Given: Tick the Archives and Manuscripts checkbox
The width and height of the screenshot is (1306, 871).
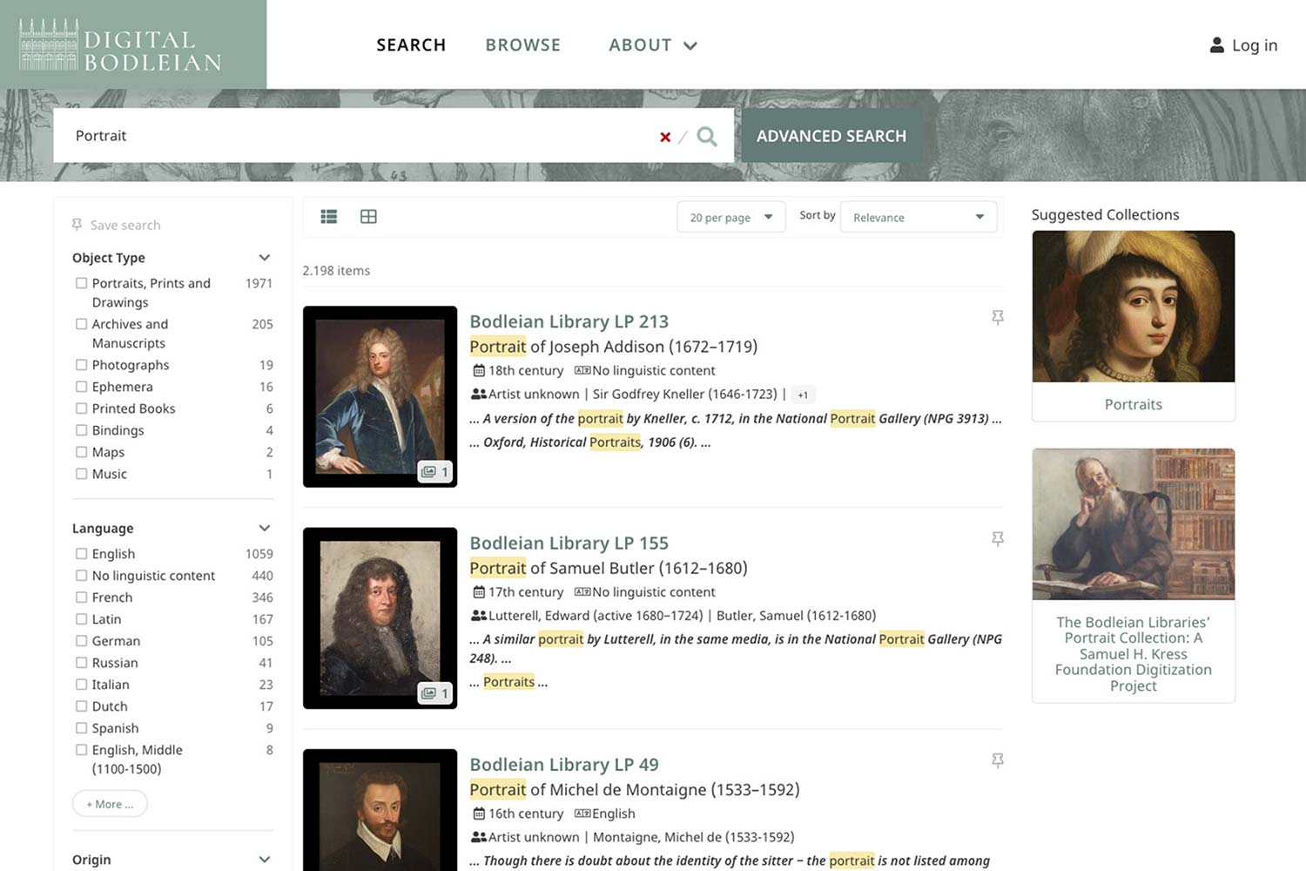Looking at the screenshot, I should [81, 324].
